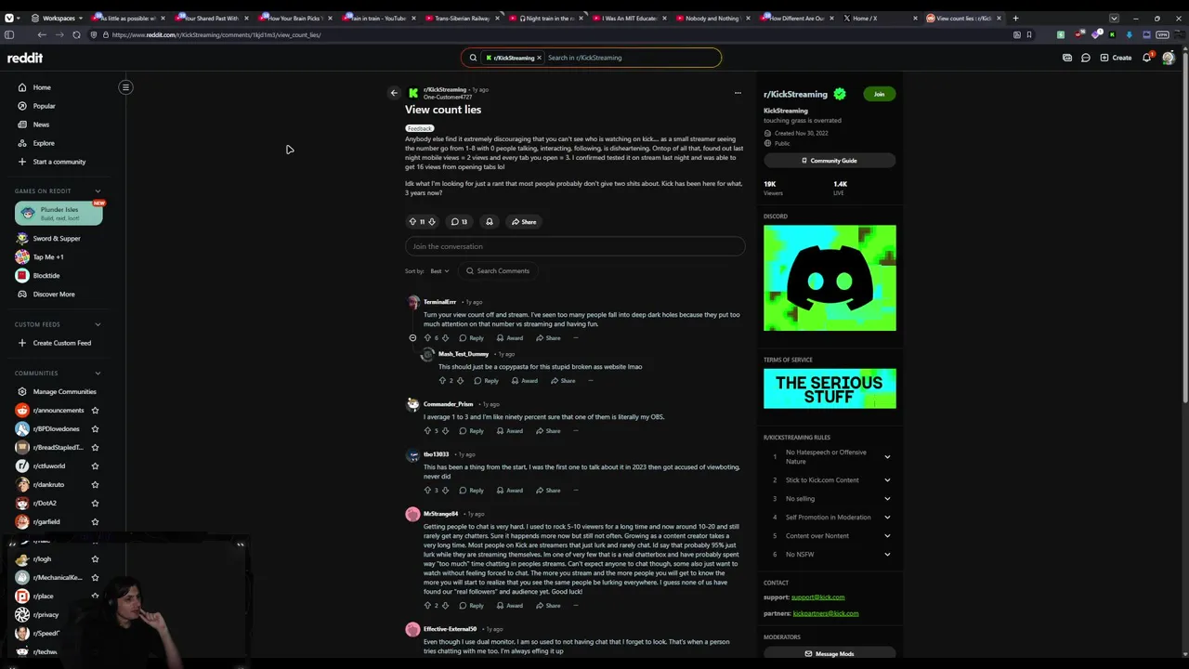Open the Explore page
This screenshot has width=1189, height=669.
(44, 143)
